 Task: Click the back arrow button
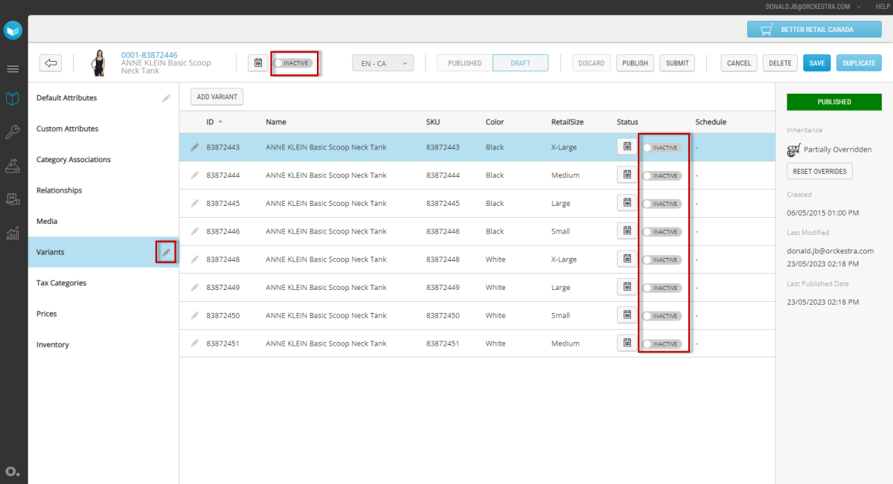tap(51, 63)
